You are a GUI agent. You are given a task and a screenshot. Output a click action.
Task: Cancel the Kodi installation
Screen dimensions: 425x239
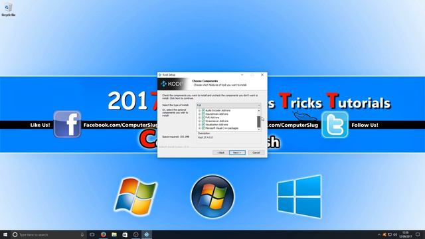pos(256,153)
